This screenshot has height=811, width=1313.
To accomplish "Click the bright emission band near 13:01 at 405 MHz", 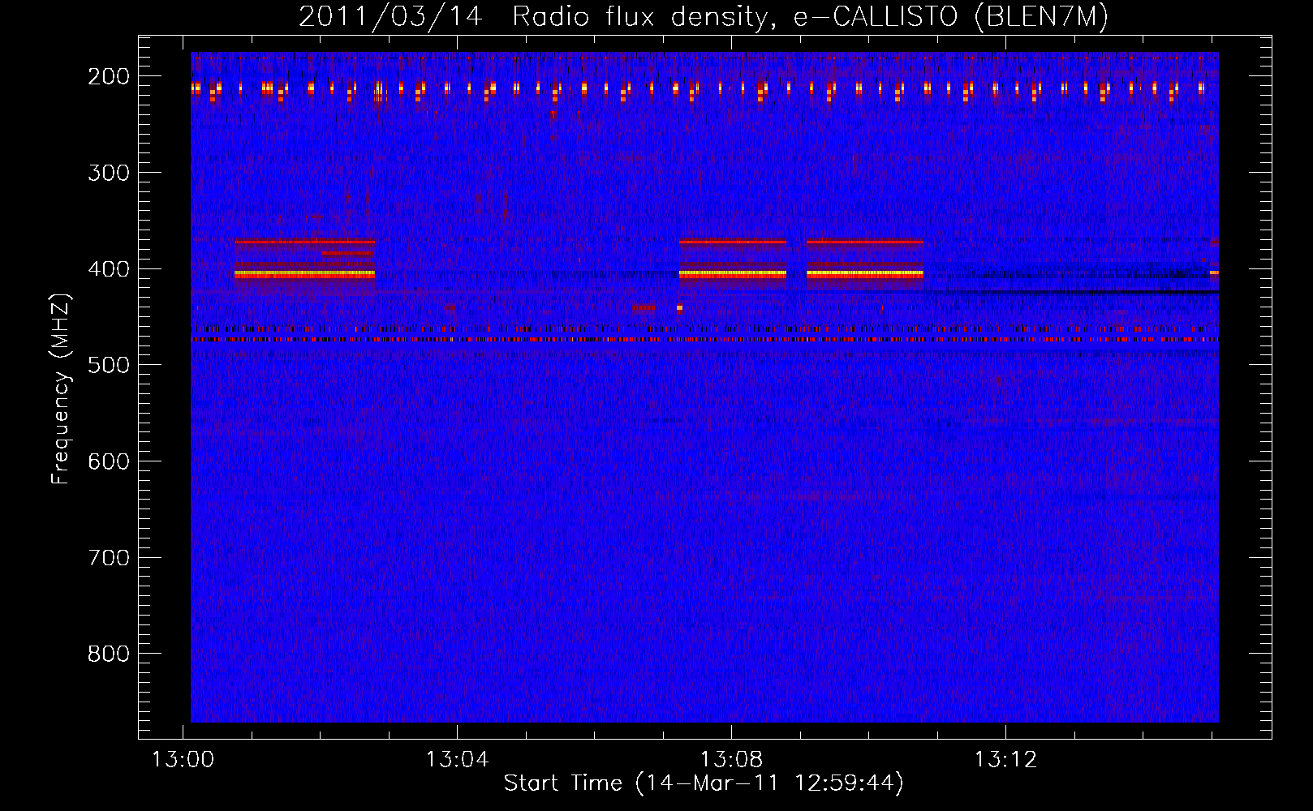I will 304,275.
